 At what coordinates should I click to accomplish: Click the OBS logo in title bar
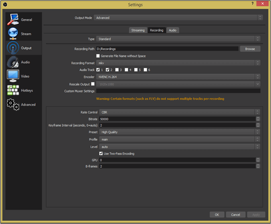click(x=5, y=4)
